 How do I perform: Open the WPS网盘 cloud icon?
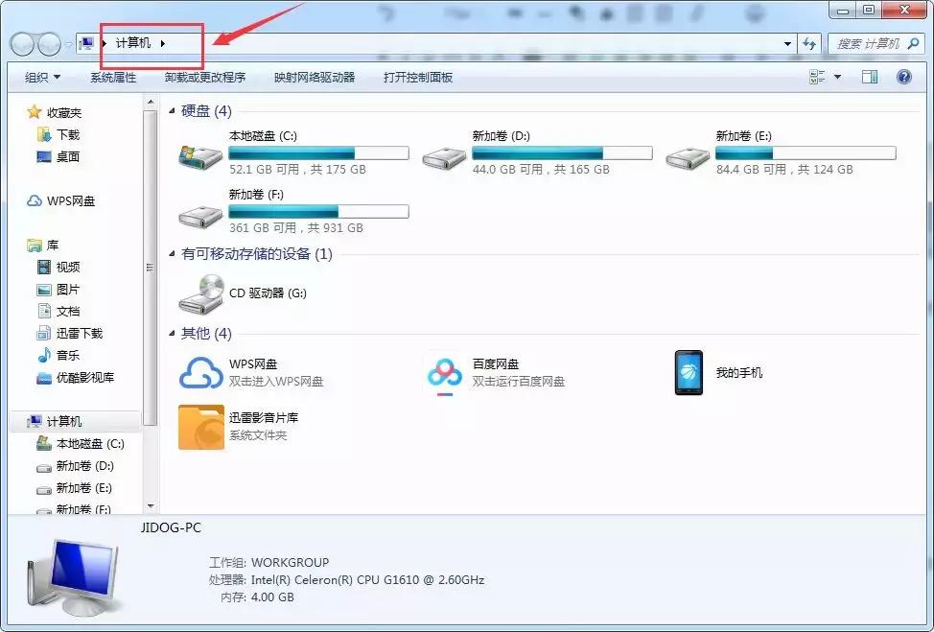(x=200, y=373)
